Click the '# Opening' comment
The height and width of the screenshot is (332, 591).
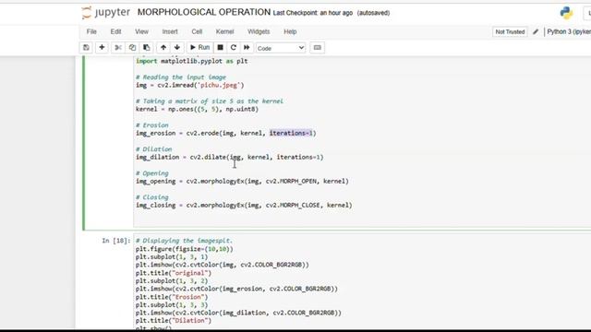[x=152, y=173]
